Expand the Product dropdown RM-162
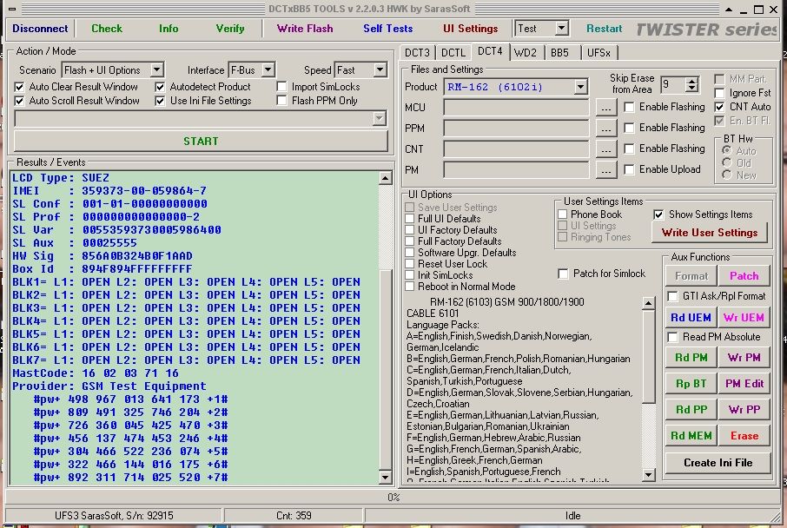787x528 pixels. click(x=580, y=87)
